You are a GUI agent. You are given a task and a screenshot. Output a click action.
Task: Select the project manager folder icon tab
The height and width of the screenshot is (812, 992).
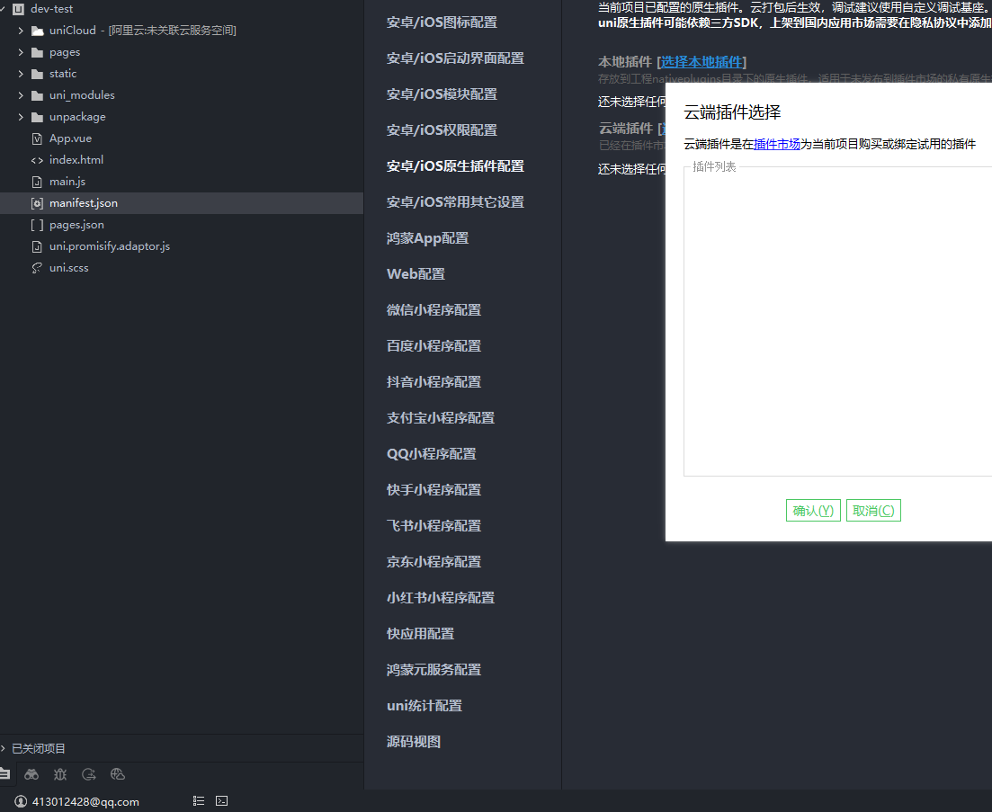pos(4,774)
